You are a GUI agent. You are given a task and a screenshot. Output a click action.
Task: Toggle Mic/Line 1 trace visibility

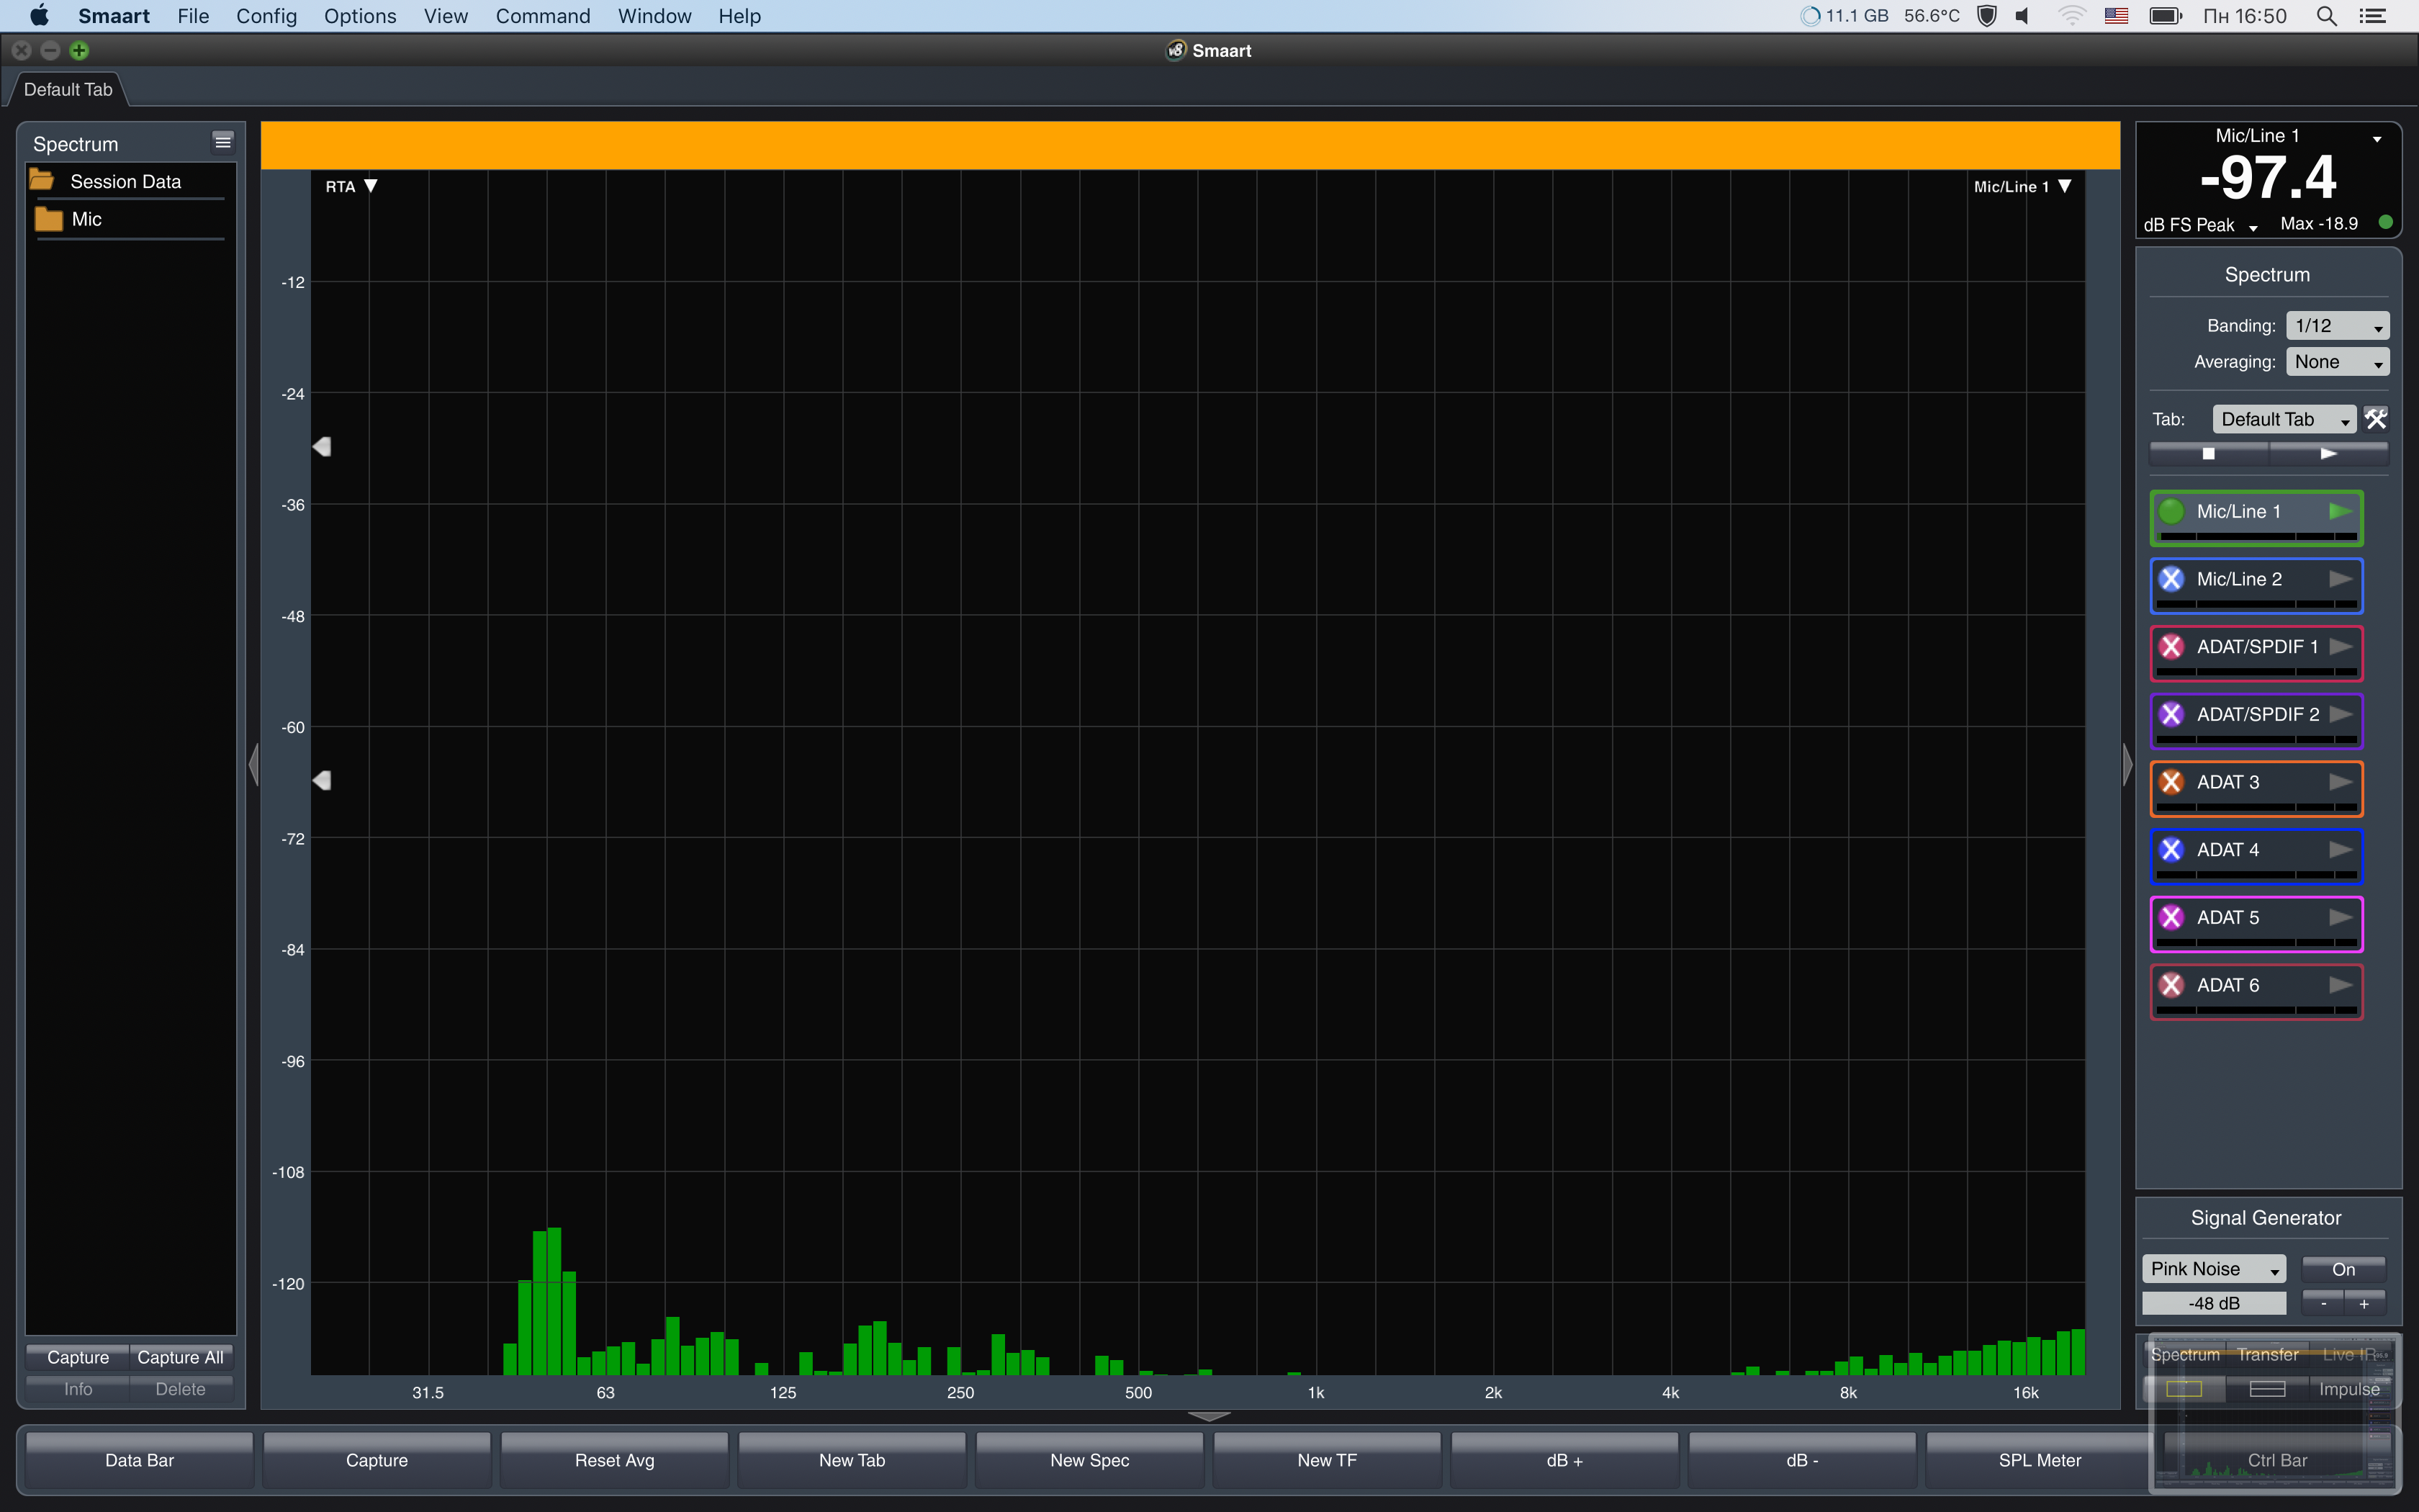(x=2171, y=511)
